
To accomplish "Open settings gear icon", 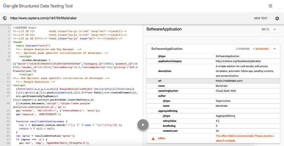I will point(277,18).
